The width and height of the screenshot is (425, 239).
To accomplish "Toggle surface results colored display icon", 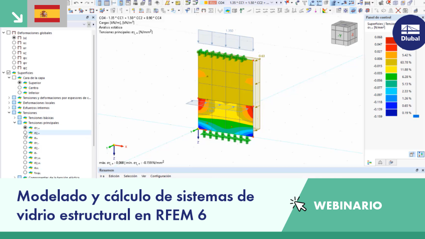I will 227,10.
